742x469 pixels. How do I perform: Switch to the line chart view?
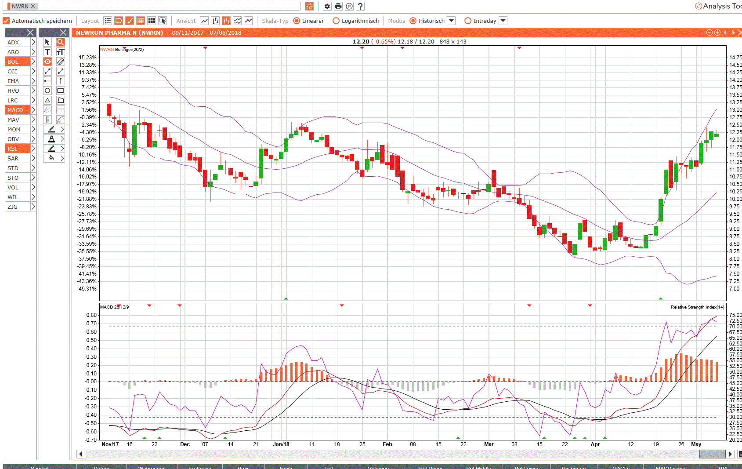[204, 21]
